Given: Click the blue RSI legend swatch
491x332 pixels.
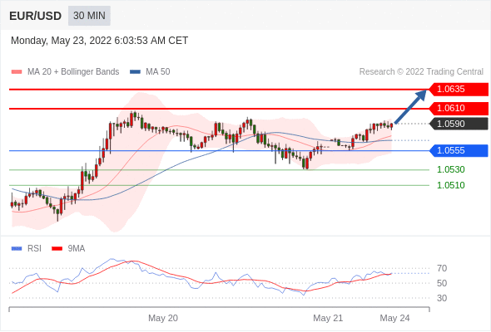Looking at the screenshot, I should pos(17,249).
